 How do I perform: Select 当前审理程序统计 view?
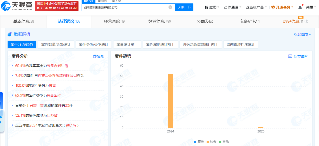click(x=241, y=44)
